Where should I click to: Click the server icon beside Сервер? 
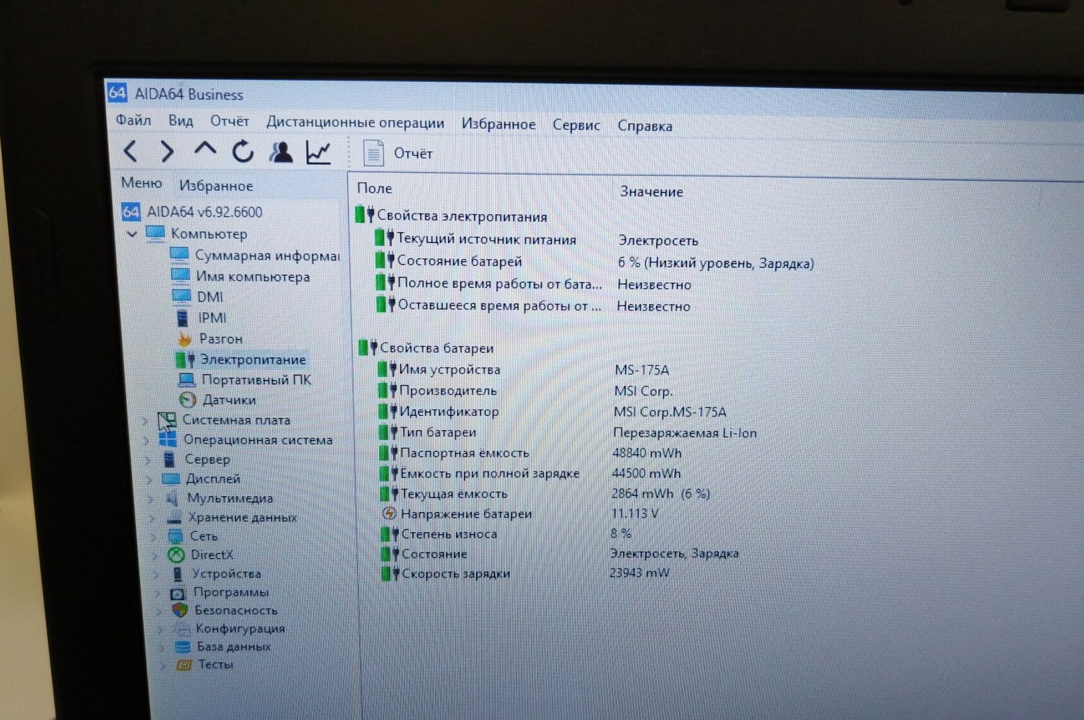click(x=170, y=459)
